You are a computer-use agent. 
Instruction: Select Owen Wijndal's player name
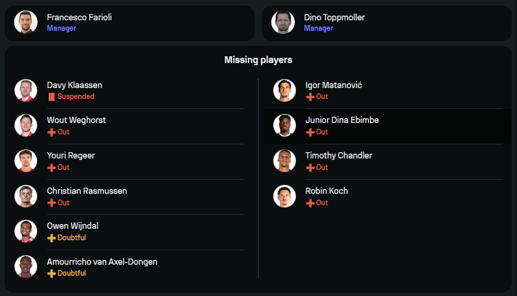click(73, 226)
